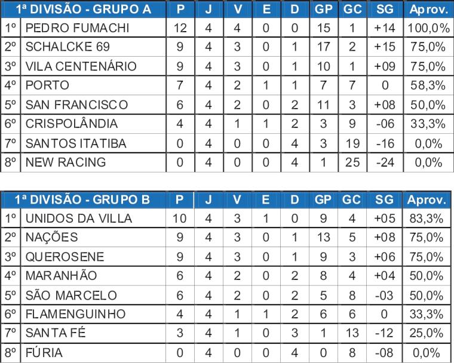This screenshot has width=454, height=363.
Task: Click FLAMENGUINHO team name
Action: click(x=75, y=314)
